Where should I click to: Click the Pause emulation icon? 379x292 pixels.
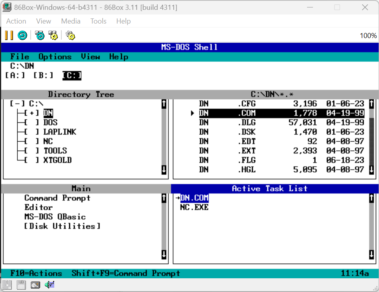pyautogui.click(x=8, y=35)
